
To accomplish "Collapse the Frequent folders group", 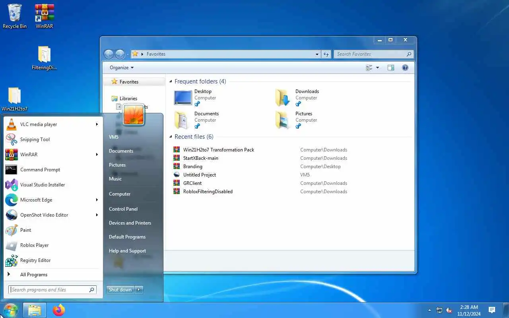I will pyautogui.click(x=171, y=81).
